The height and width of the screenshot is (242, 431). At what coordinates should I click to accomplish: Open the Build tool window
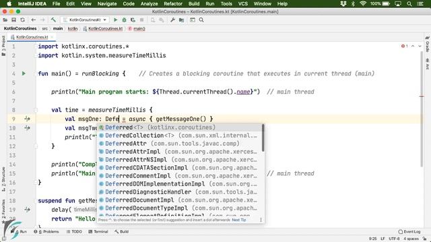[x=121, y=231]
